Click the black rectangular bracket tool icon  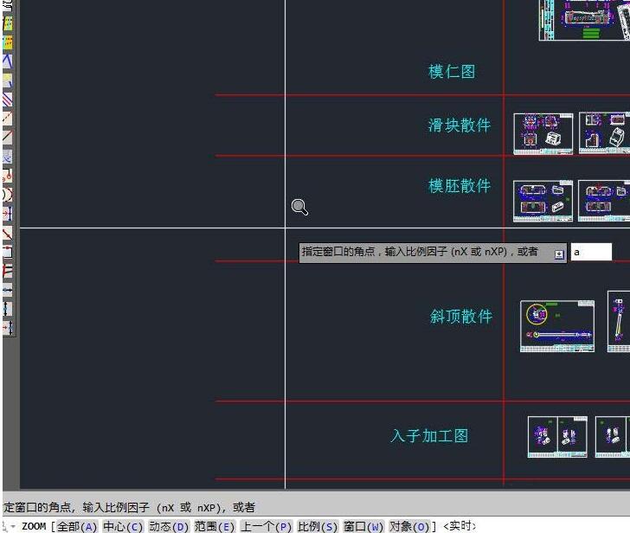point(8,252)
